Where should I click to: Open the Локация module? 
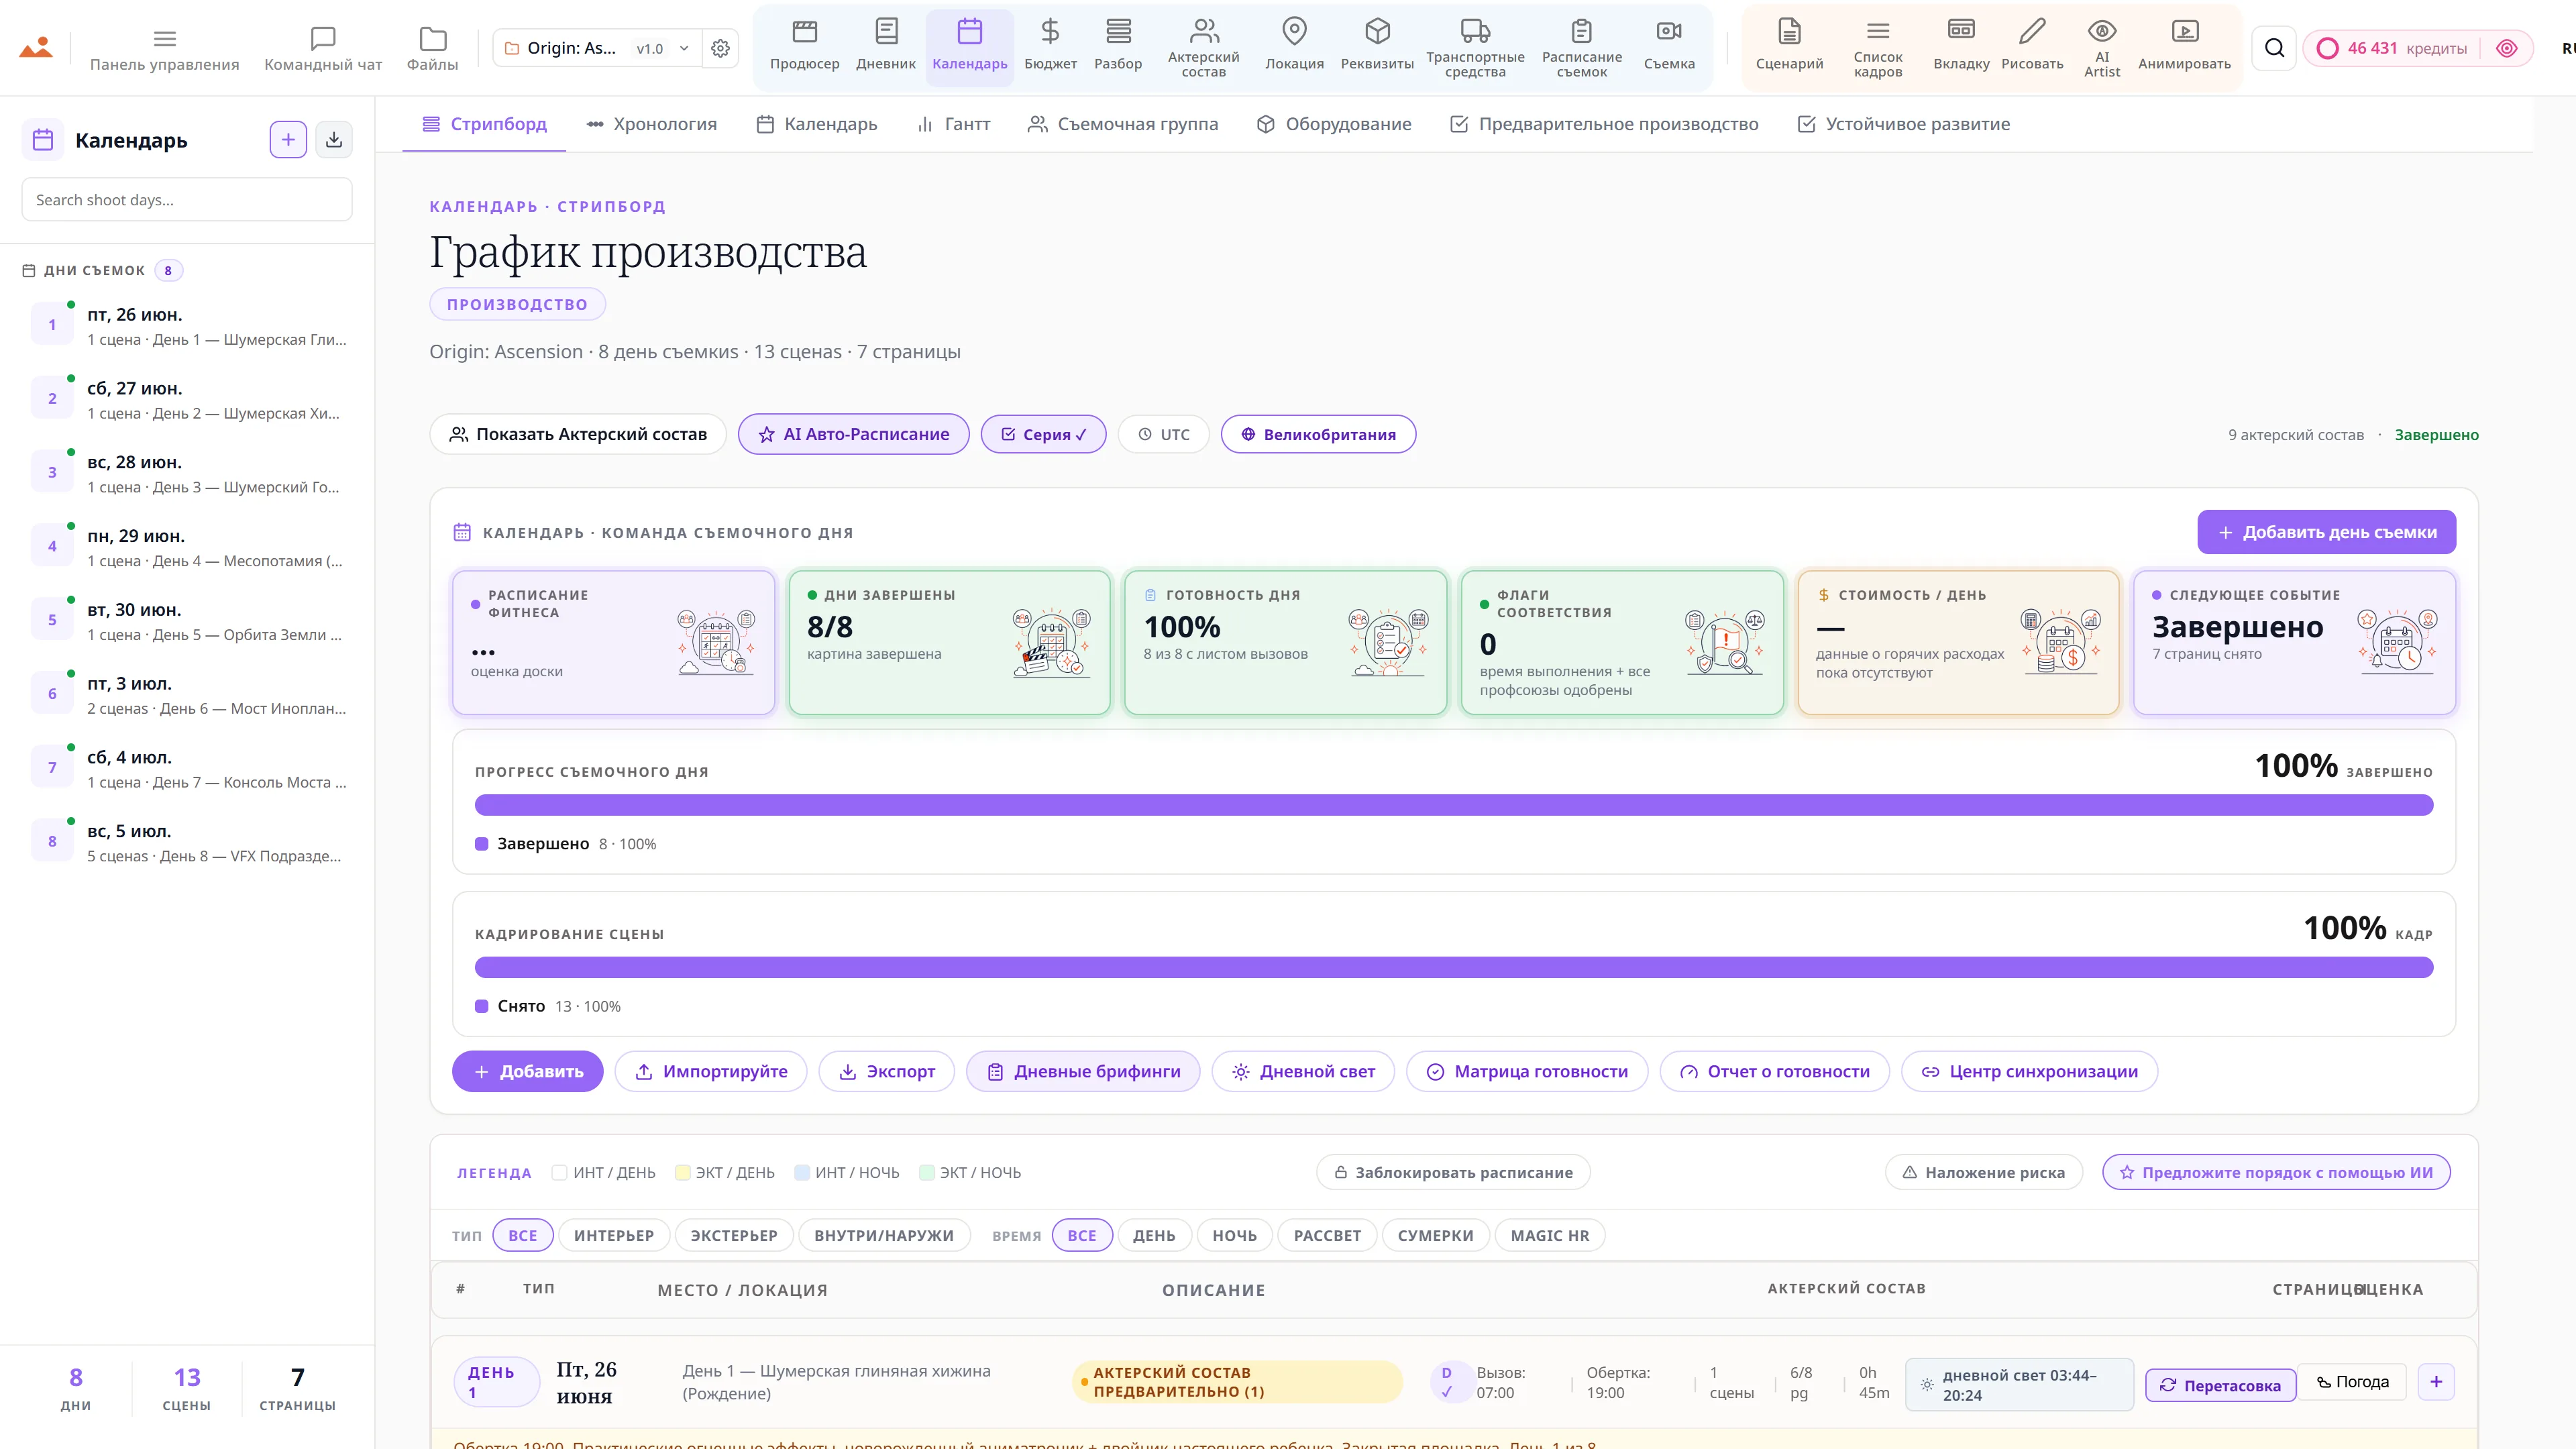tap(1294, 47)
